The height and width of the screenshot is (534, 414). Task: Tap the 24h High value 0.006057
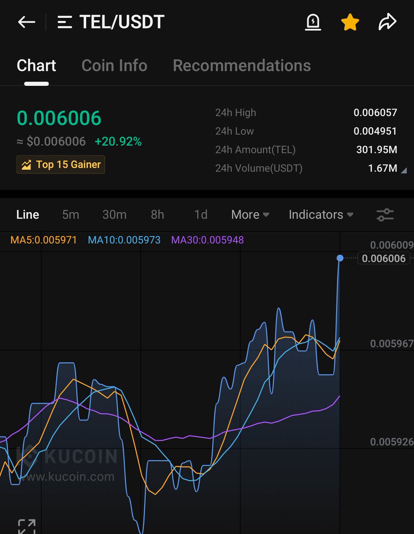[x=375, y=113]
